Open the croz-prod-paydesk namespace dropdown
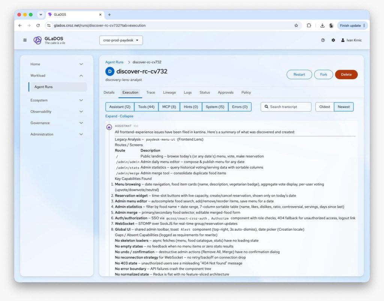The image size is (384, 301). click(121, 40)
